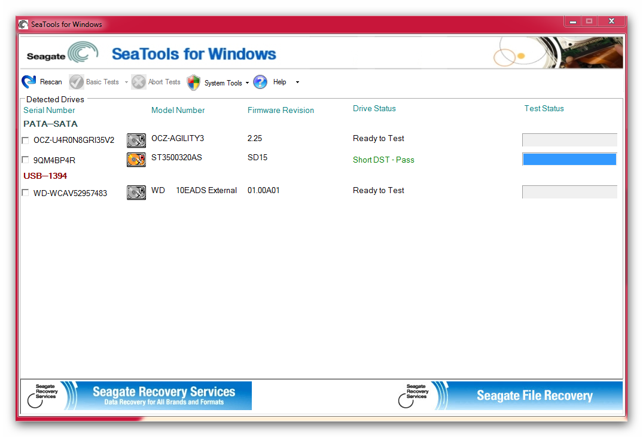Click model name ST3500320AS

pos(176,157)
